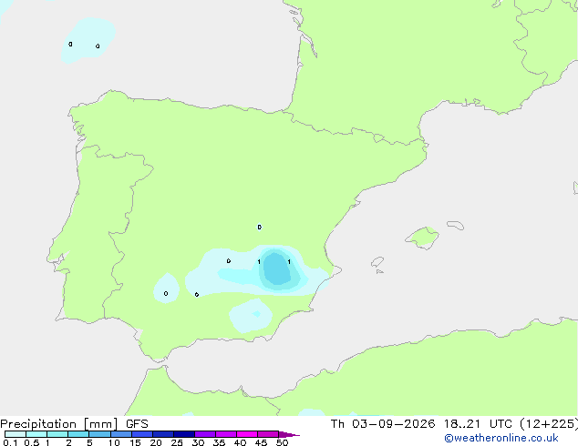Click the Menorca island outline
The height and width of the screenshot is (446, 578).
pyautogui.click(x=456, y=225)
